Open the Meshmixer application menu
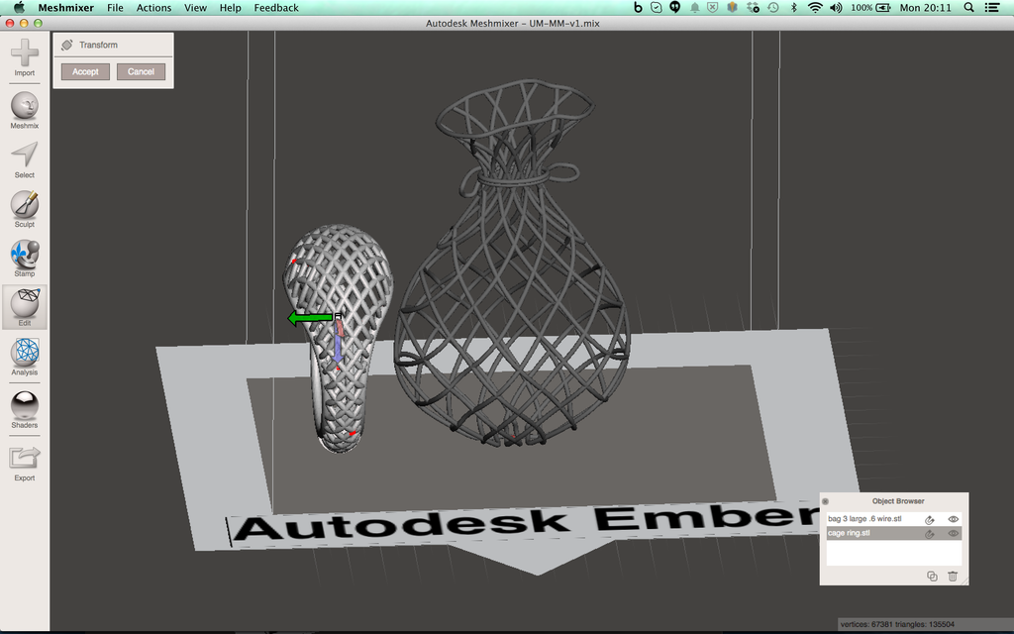 pos(66,8)
